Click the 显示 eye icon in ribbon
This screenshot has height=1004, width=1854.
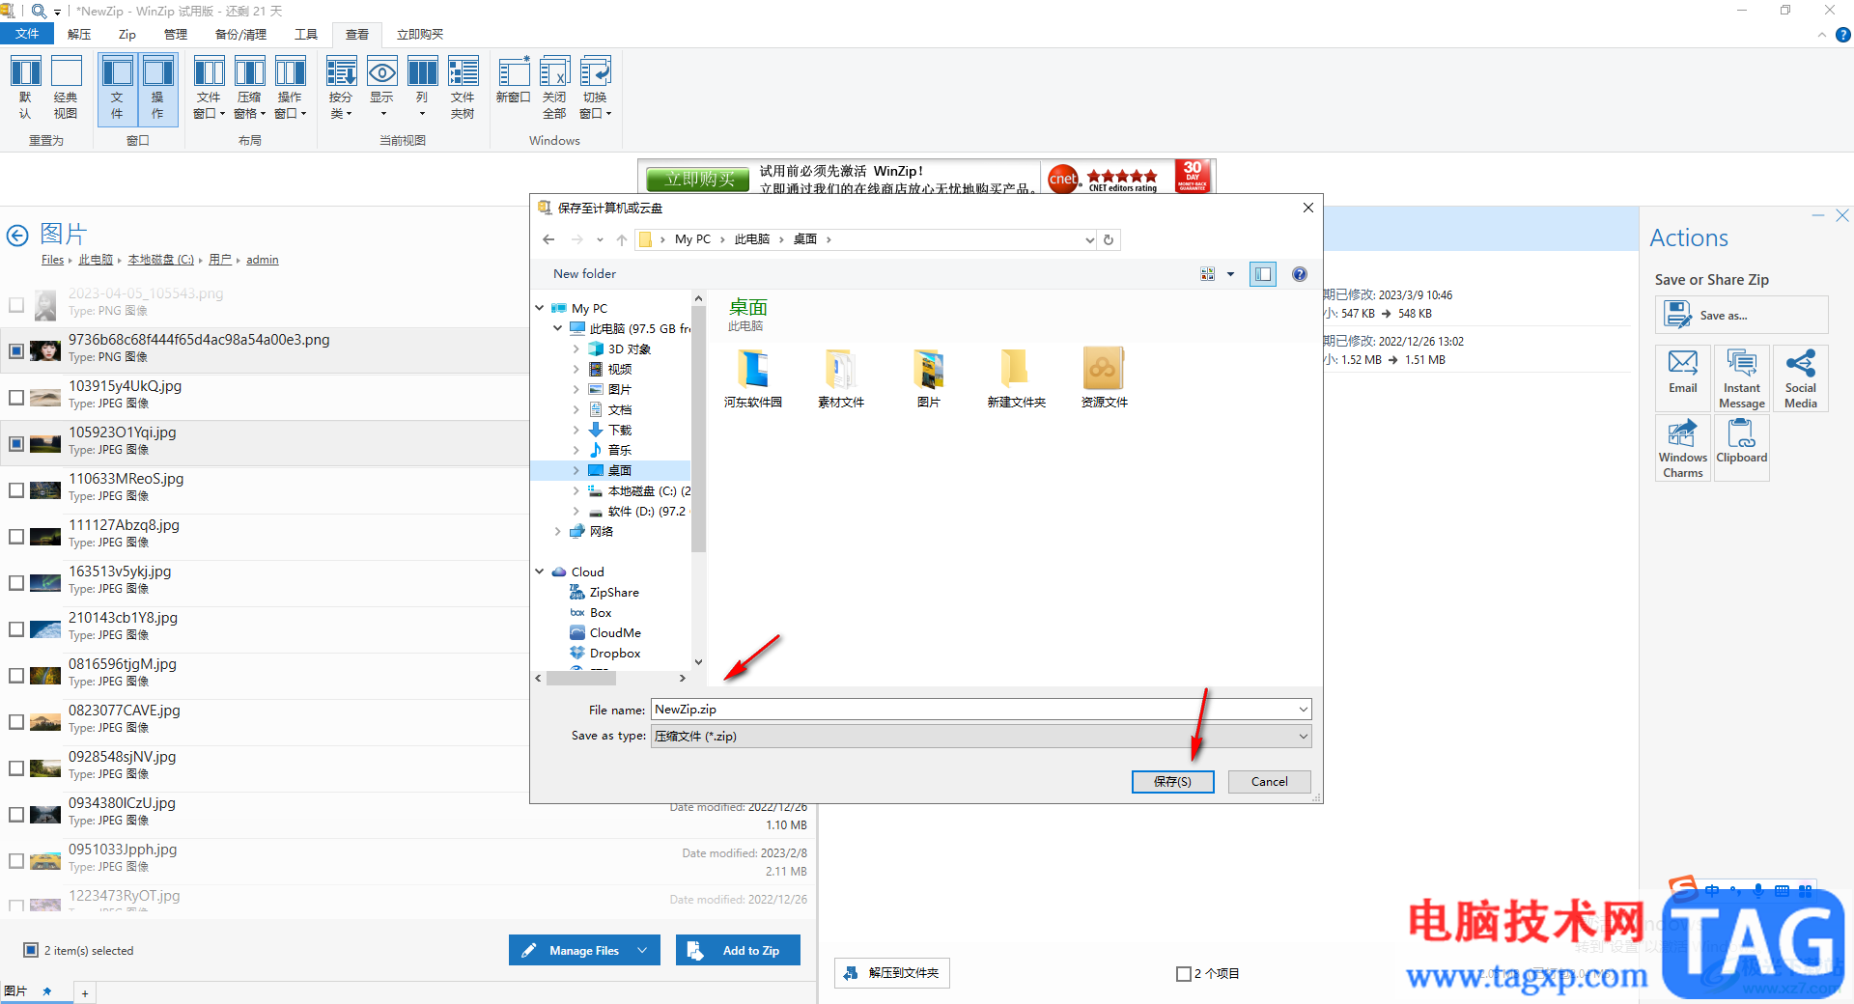coord(381,88)
